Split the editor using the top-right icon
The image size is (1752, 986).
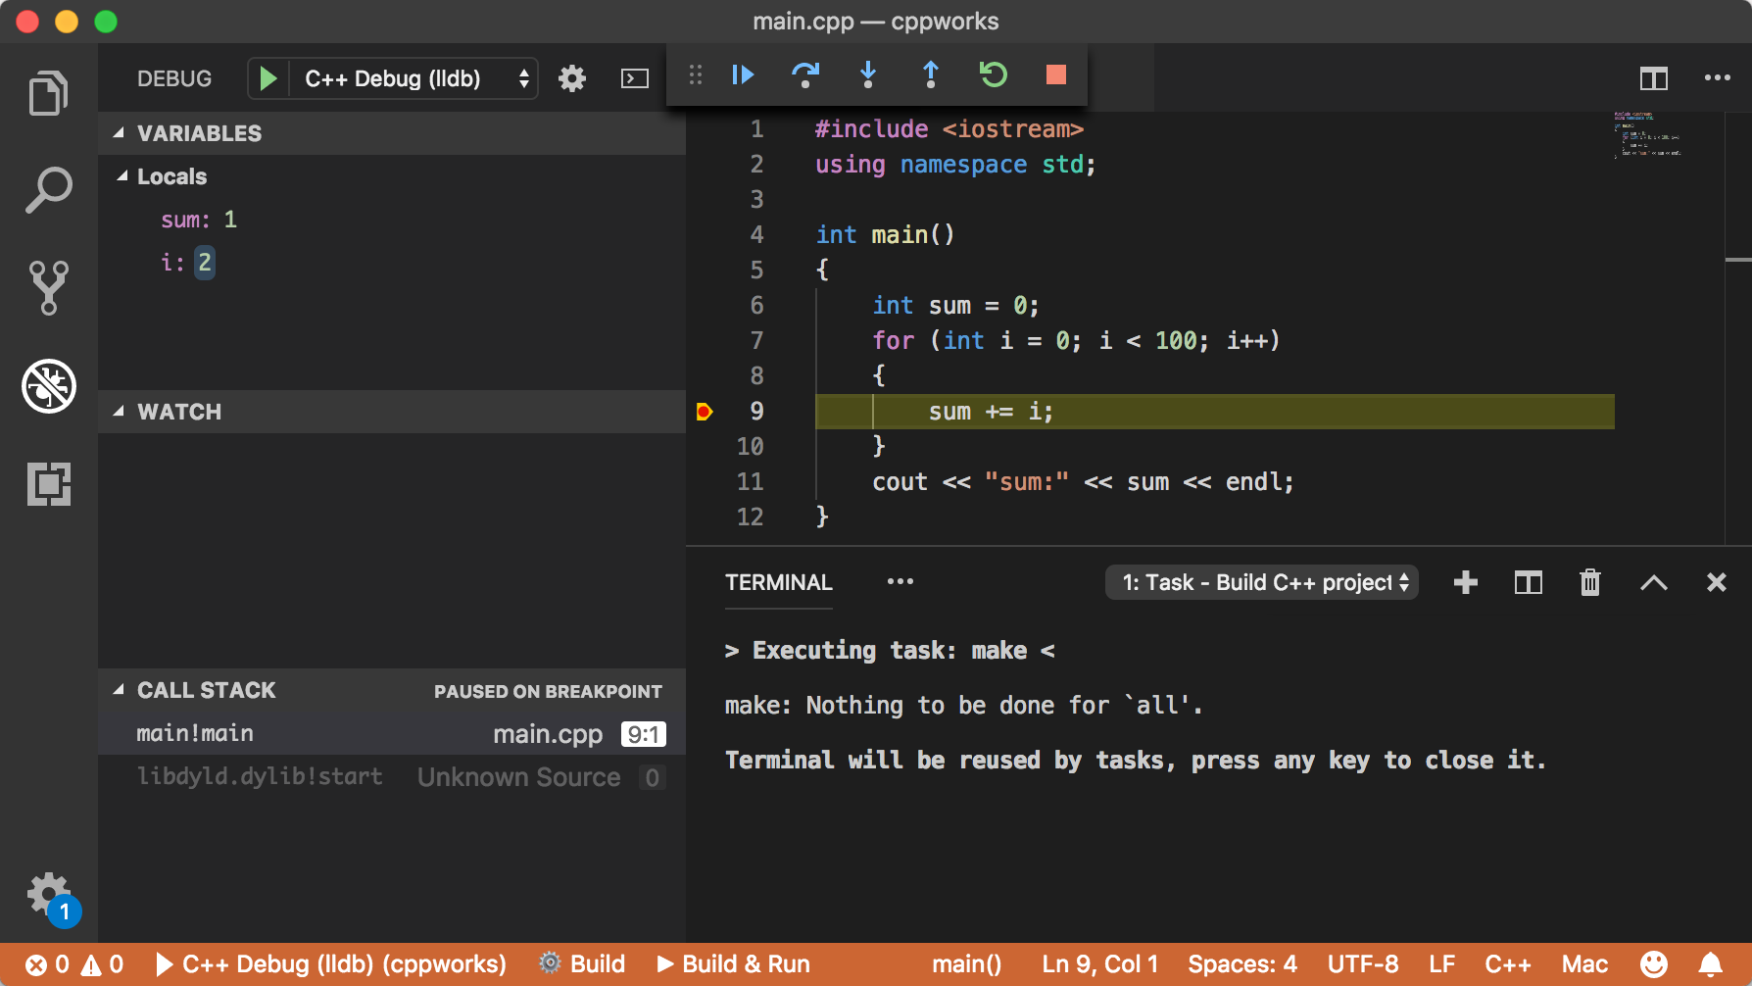(x=1654, y=79)
